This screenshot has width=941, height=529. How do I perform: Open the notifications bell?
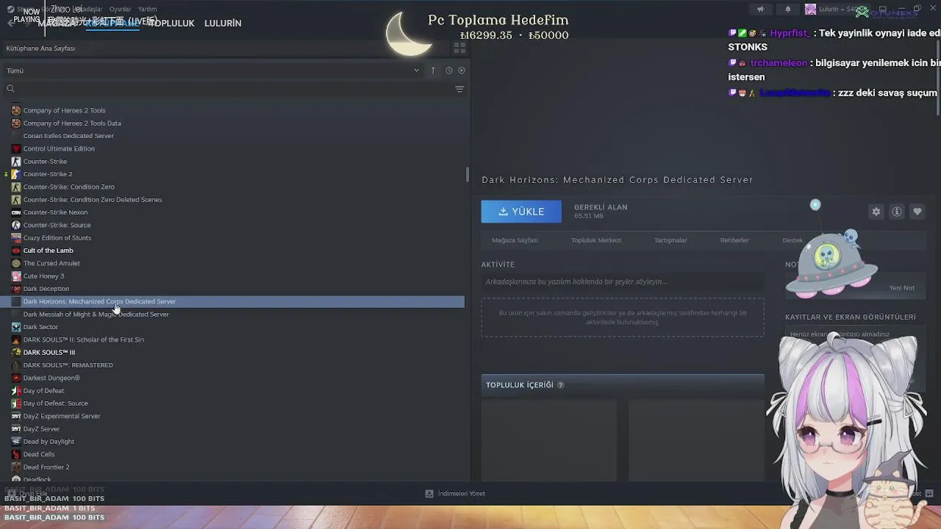coord(787,9)
